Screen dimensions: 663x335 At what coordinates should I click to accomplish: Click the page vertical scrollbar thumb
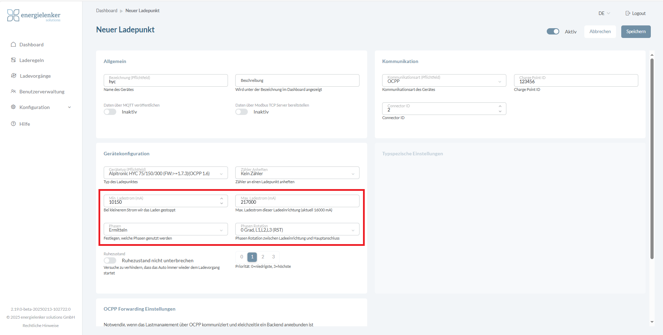pos(652,158)
